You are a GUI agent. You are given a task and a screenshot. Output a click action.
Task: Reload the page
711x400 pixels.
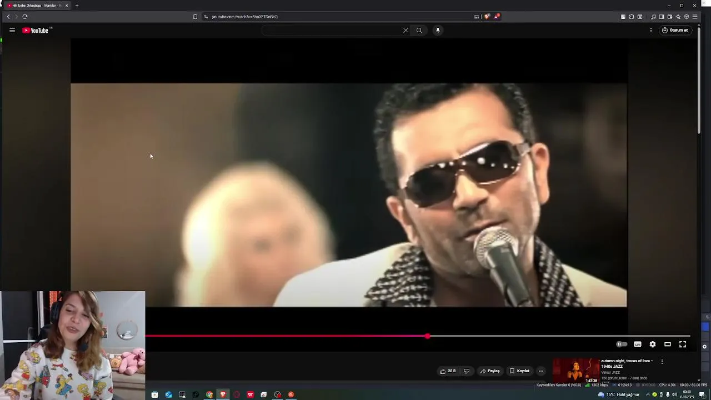[25, 17]
